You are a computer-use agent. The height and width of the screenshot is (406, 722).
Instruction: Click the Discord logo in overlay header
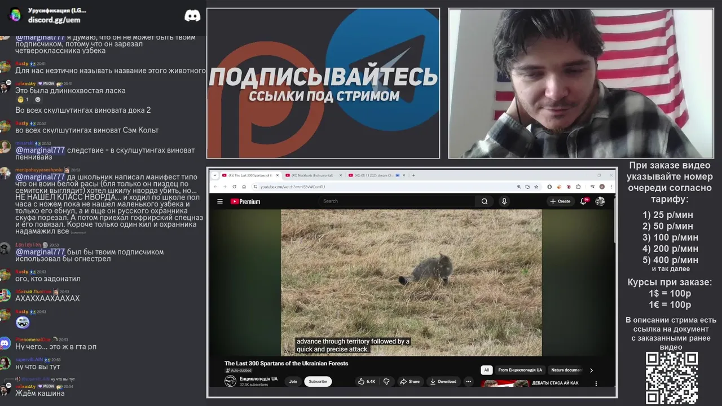tap(192, 16)
